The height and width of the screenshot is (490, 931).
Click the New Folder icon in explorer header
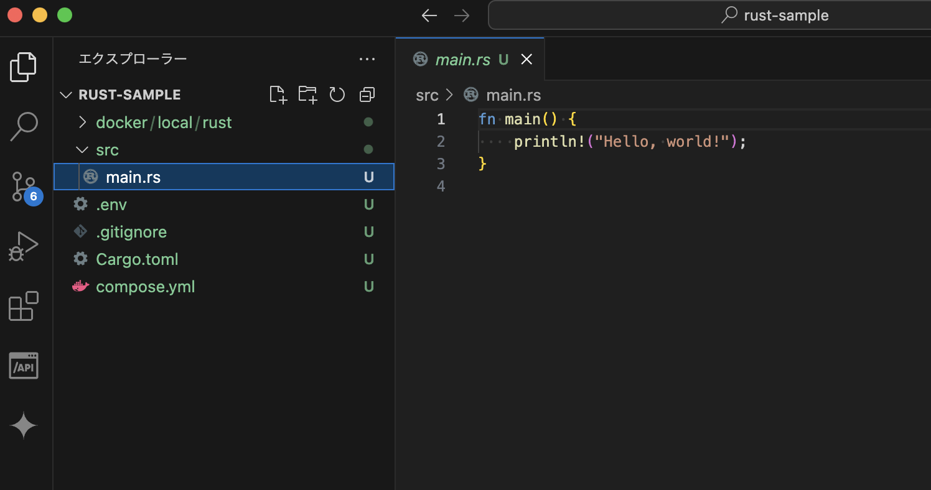coord(307,95)
